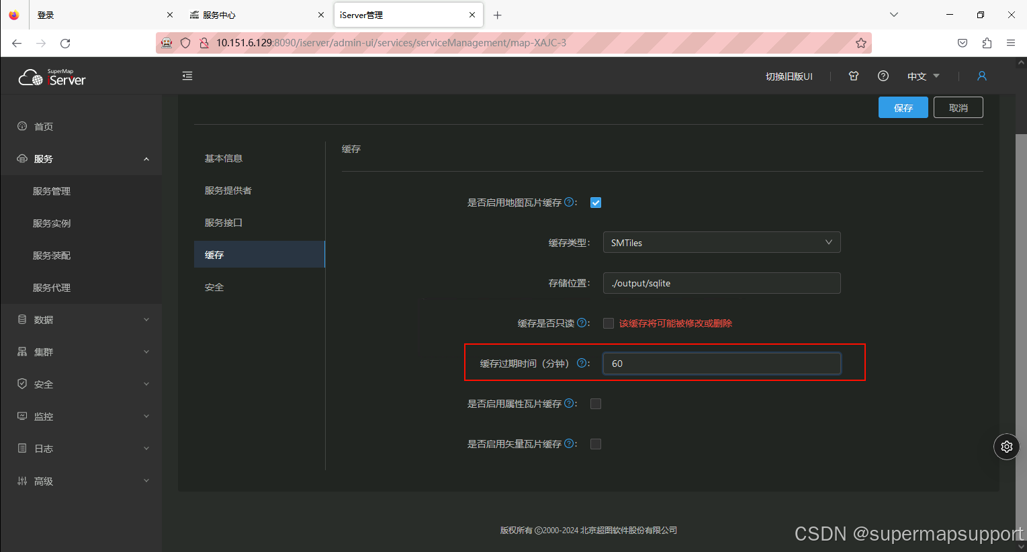Expand the 监控 sidebar menu
Screen dimensions: 1027x552
tap(81, 417)
